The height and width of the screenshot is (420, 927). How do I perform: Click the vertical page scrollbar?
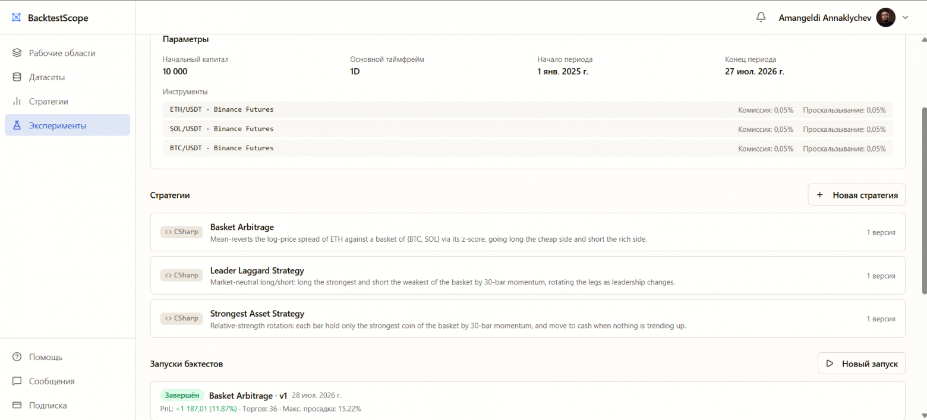(x=923, y=200)
